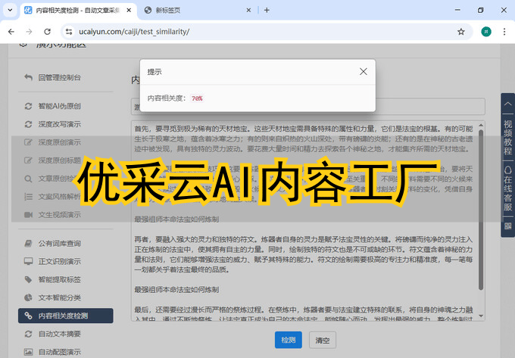The width and height of the screenshot is (515, 358).
Task: Click the 内容相关度检测 link icon
Action: point(29,316)
